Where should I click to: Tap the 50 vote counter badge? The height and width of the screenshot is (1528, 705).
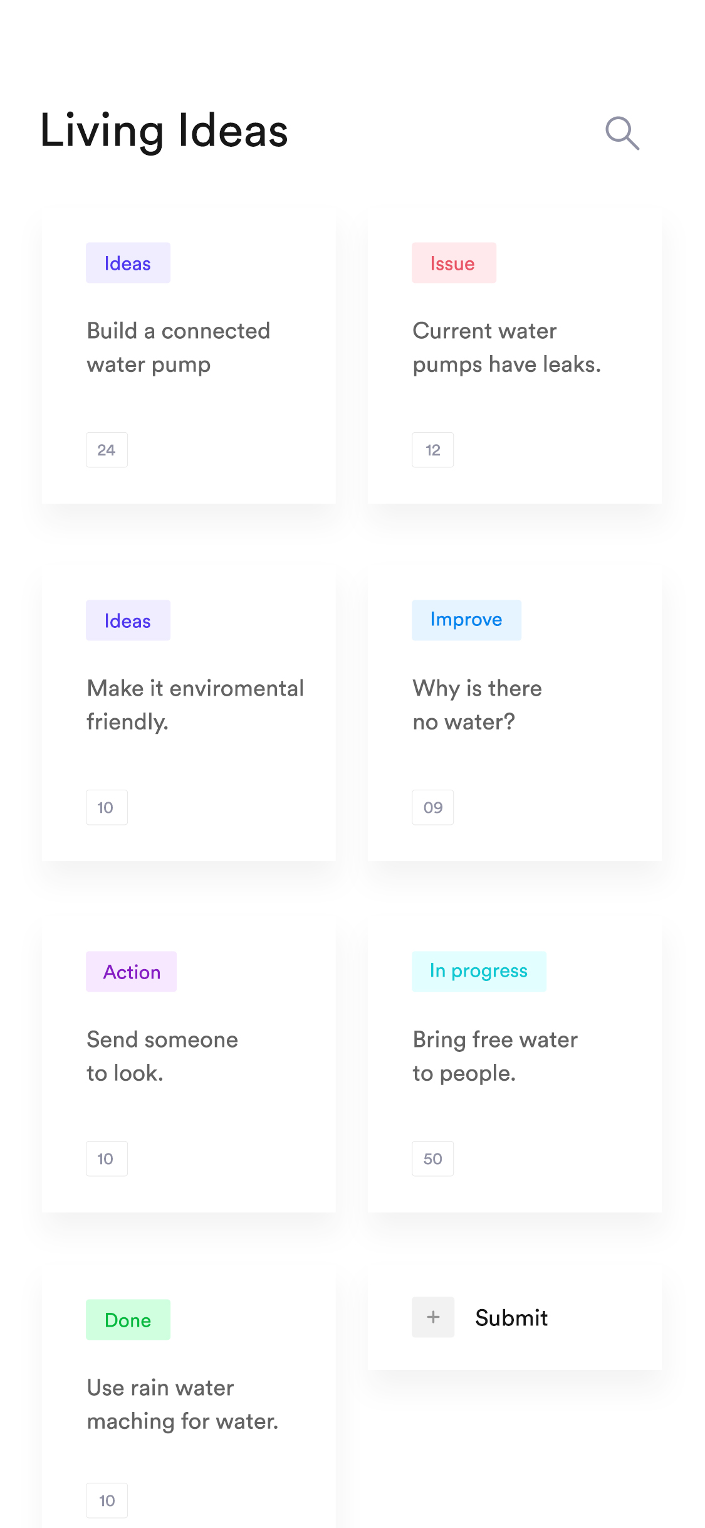tap(432, 1159)
